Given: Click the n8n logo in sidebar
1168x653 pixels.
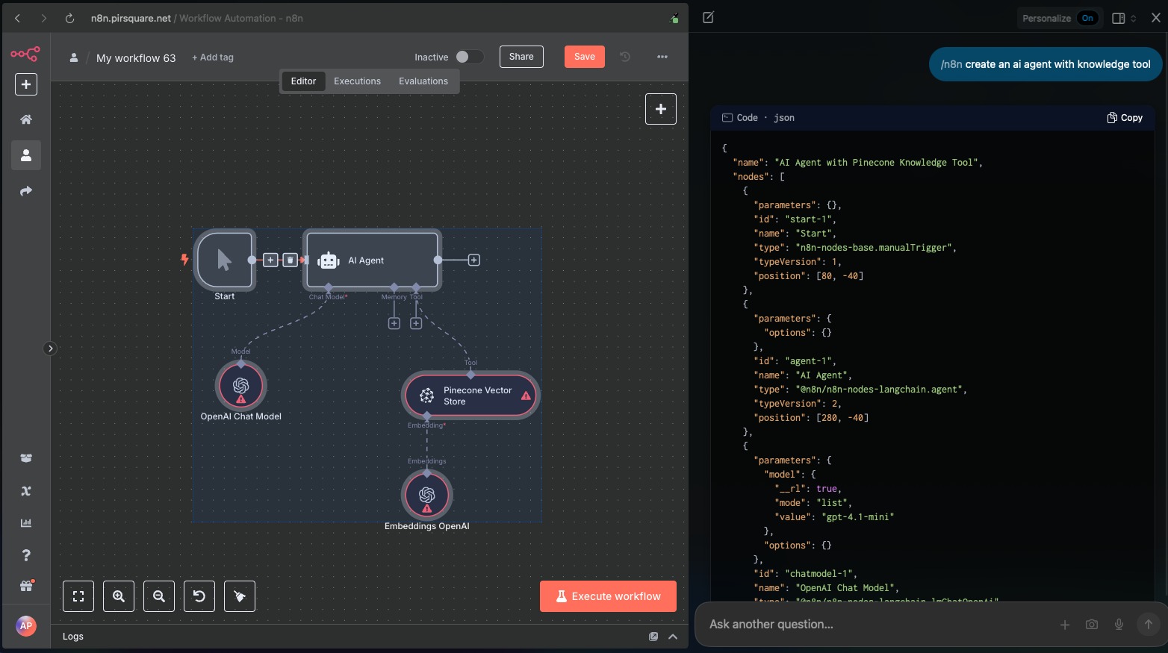Looking at the screenshot, I should [x=25, y=54].
